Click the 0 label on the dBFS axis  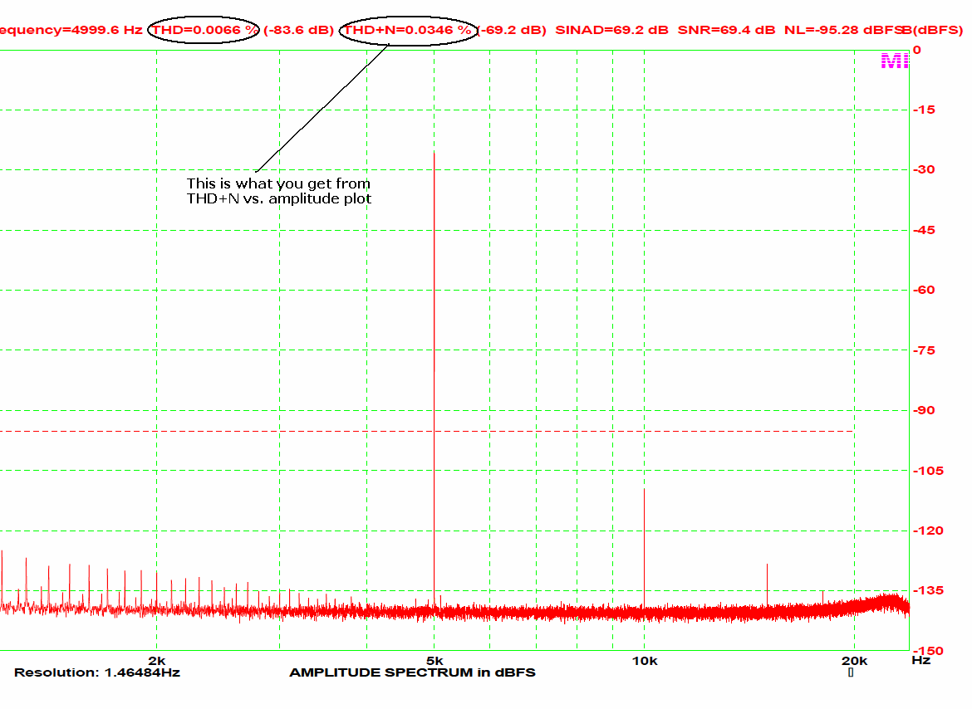(x=917, y=50)
